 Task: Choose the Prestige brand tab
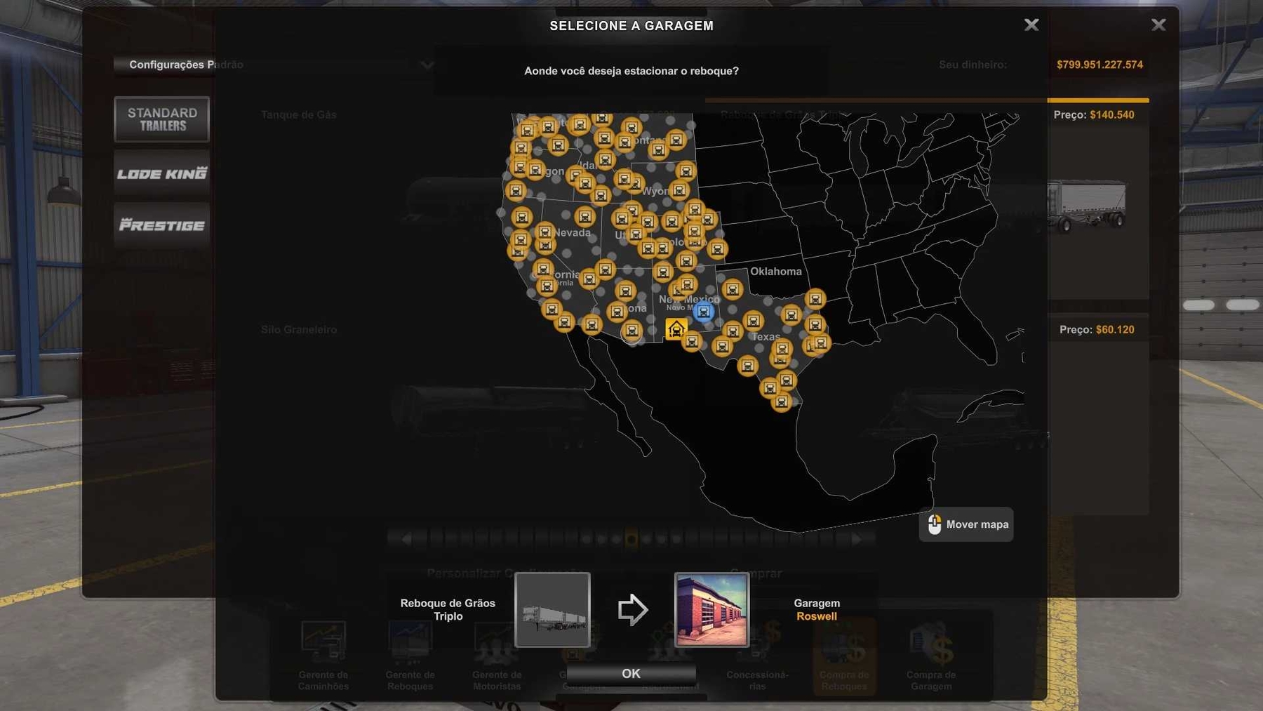[x=162, y=225]
